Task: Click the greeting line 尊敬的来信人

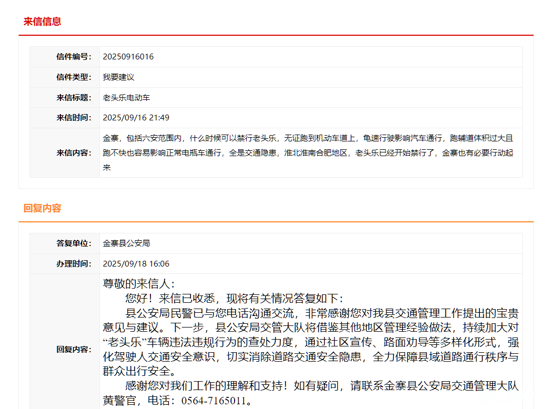Action: pos(139,284)
